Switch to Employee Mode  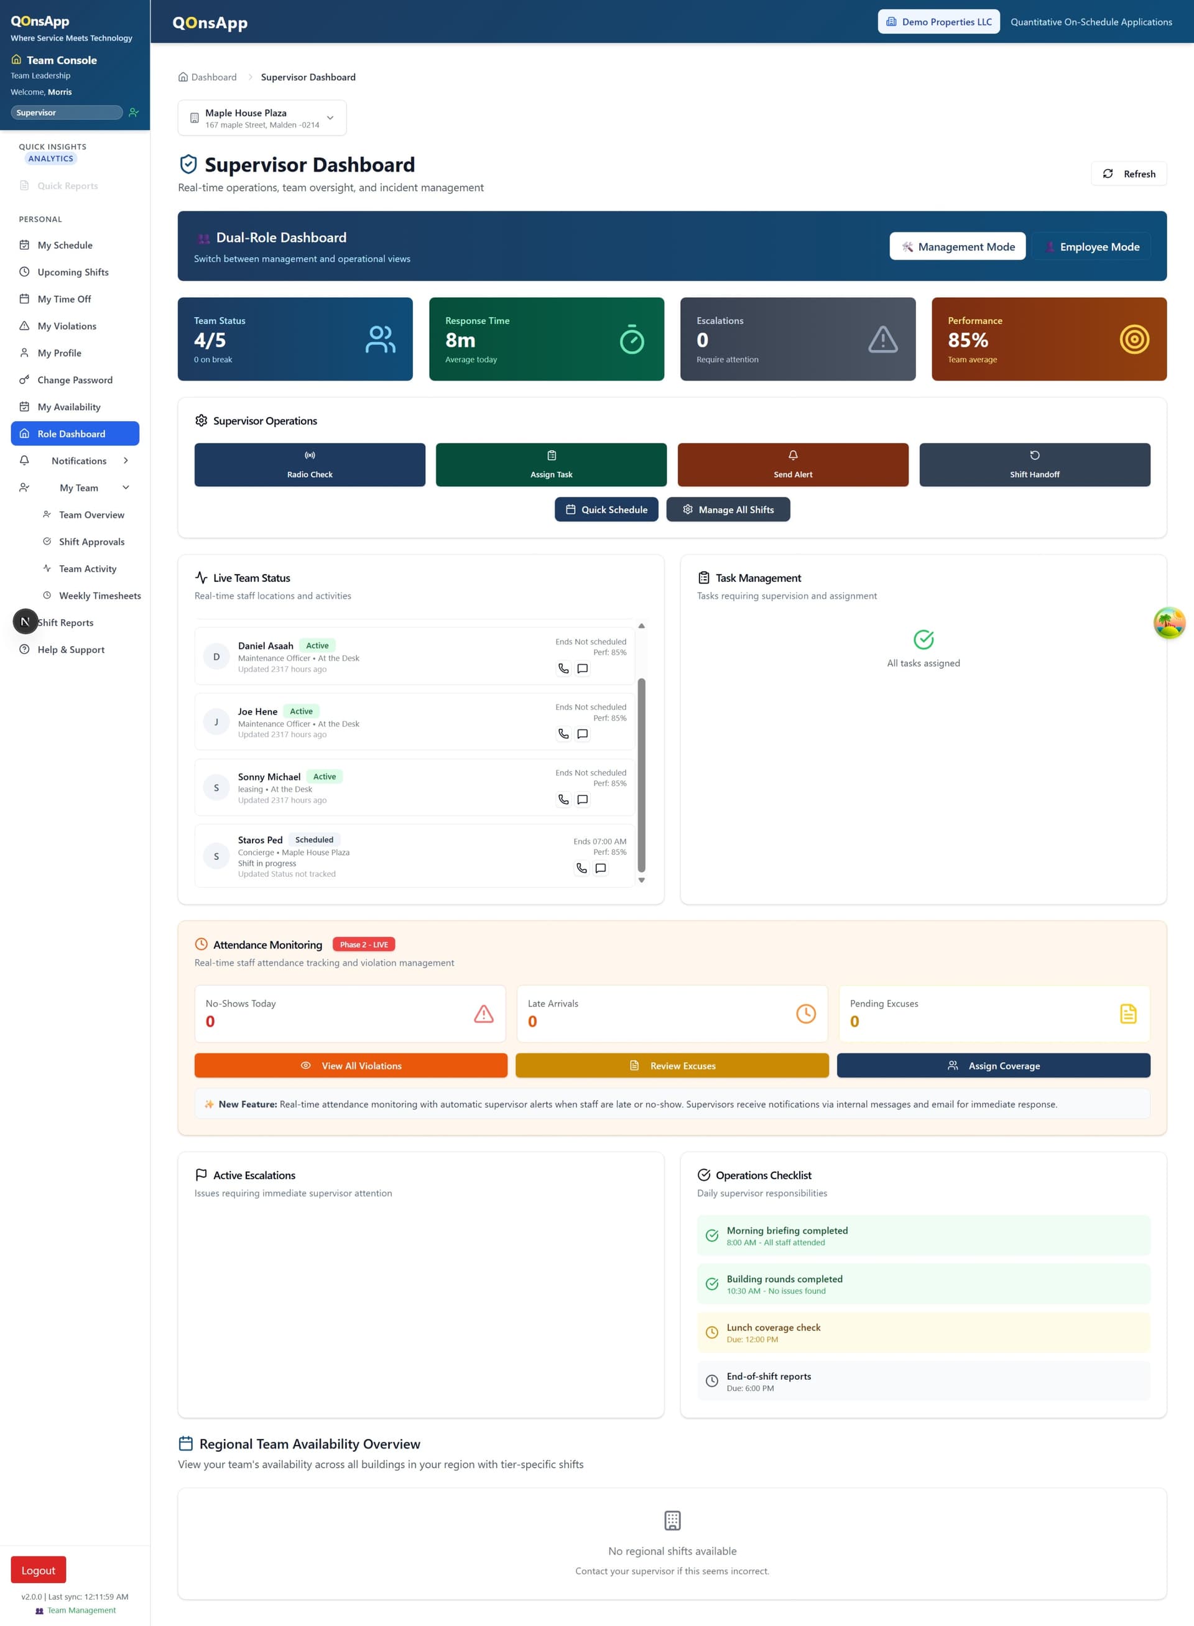click(1092, 246)
